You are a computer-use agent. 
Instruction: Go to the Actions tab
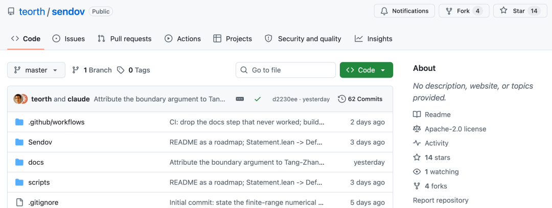pos(182,39)
